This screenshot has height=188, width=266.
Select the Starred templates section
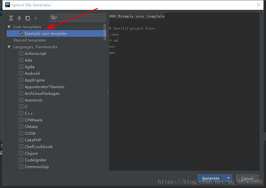point(30,40)
